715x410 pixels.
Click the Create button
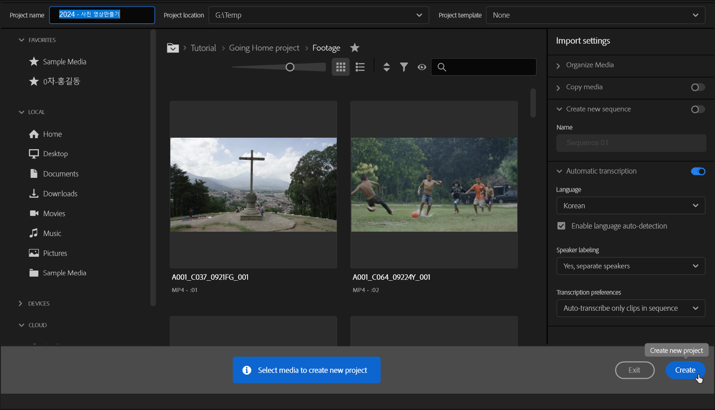[685, 370]
